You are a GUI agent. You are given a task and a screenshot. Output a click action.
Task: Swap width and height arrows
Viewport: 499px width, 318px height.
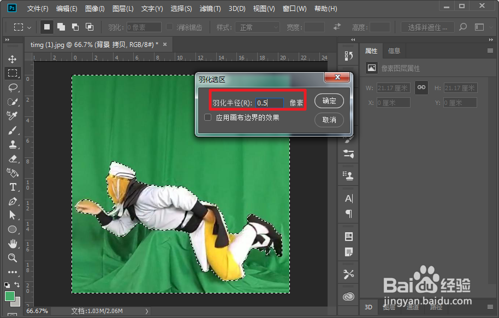click(337, 27)
